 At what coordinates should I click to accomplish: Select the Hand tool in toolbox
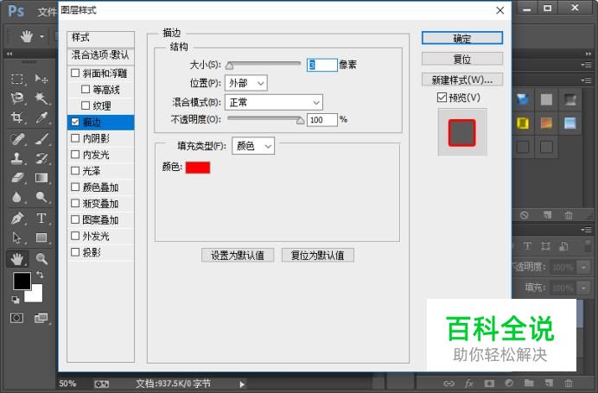(x=16, y=259)
